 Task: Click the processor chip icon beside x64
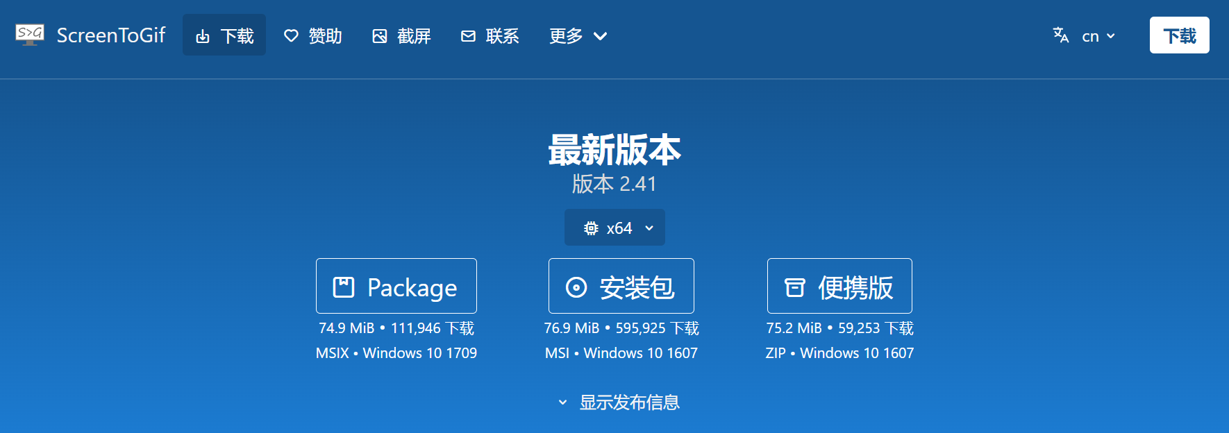pyautogui.click(x=591, y=228)
